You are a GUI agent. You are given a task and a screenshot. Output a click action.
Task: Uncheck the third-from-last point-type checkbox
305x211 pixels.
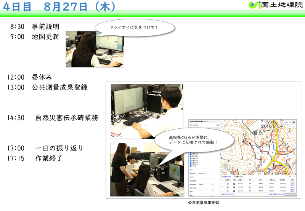(191, 162)
